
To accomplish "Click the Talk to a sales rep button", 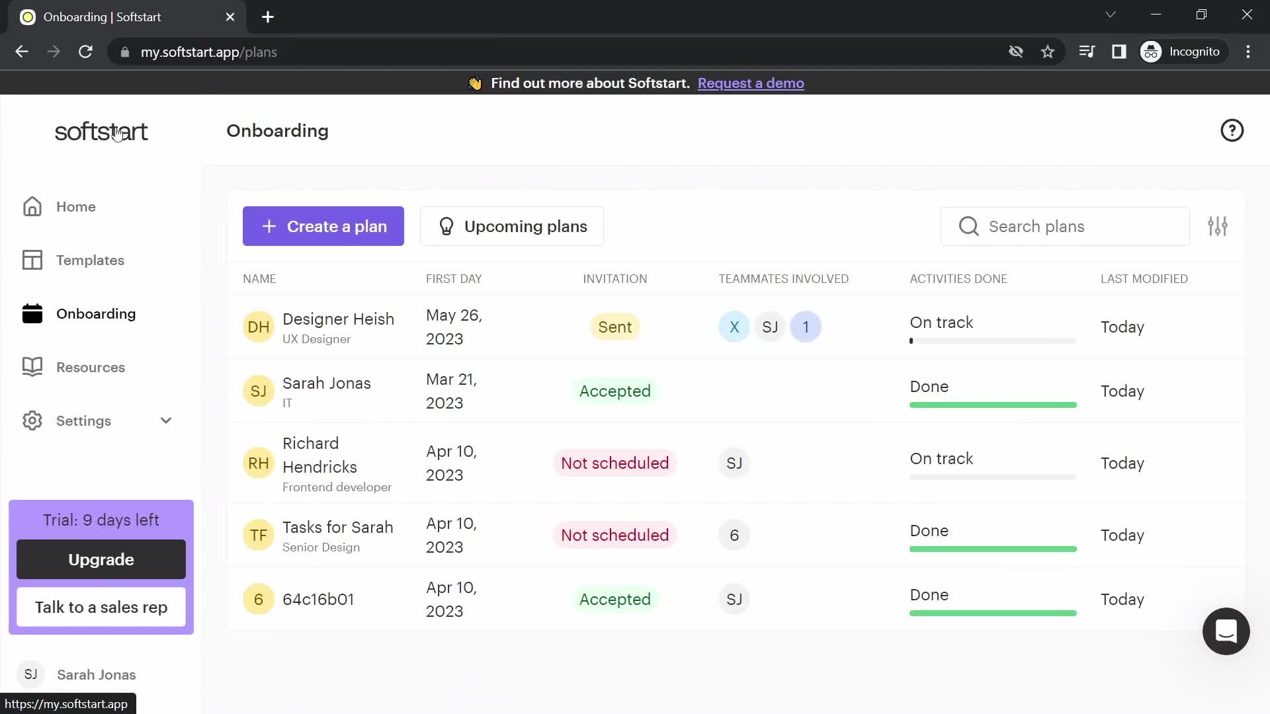I will tap(101, 607).
